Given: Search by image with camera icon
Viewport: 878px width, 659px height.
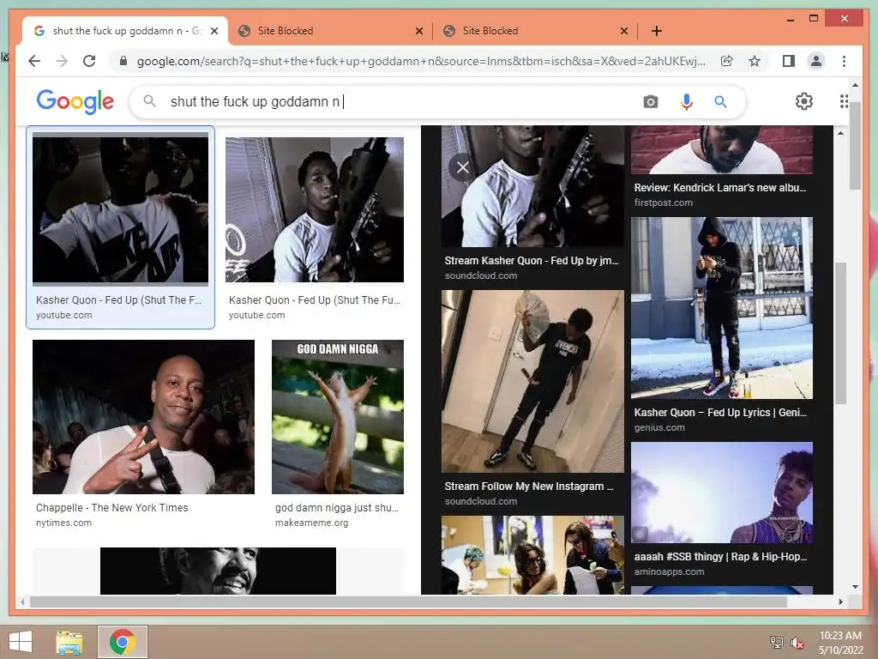Looking at the screenshot, I should [650, 101].
